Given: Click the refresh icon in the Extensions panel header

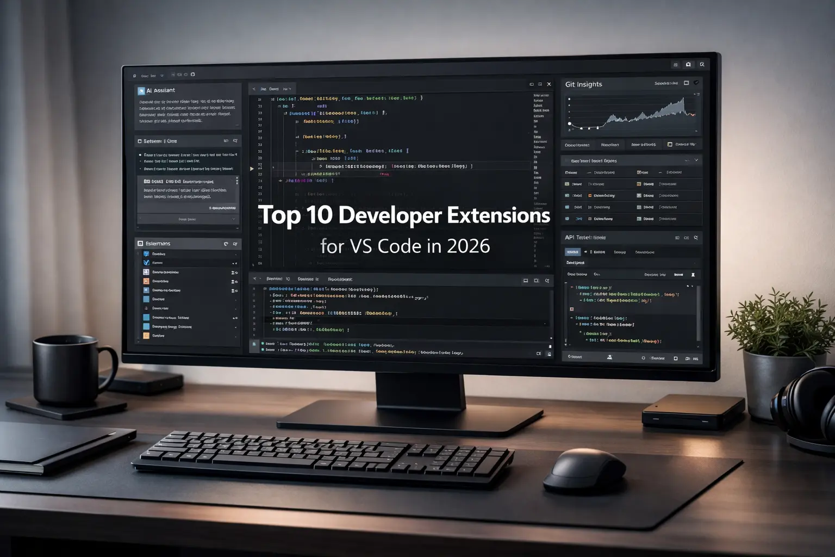Looking at the screenshot, I should pos(226,244).
